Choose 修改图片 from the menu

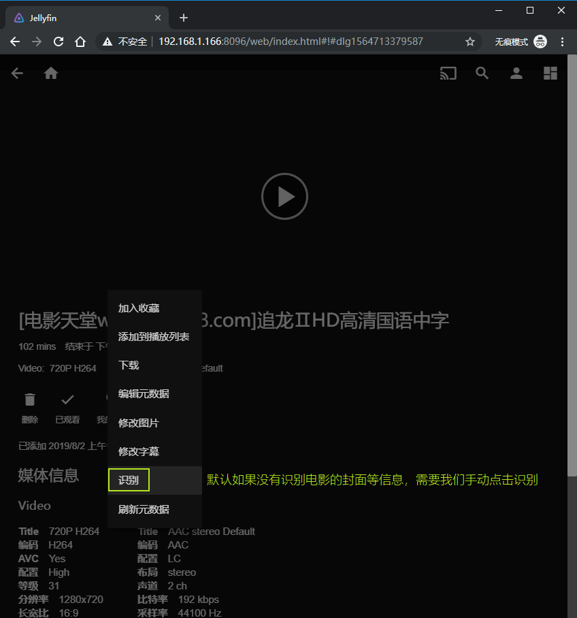tap(139, 423)
